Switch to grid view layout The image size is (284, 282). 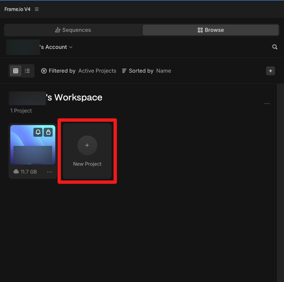[16, 71]
